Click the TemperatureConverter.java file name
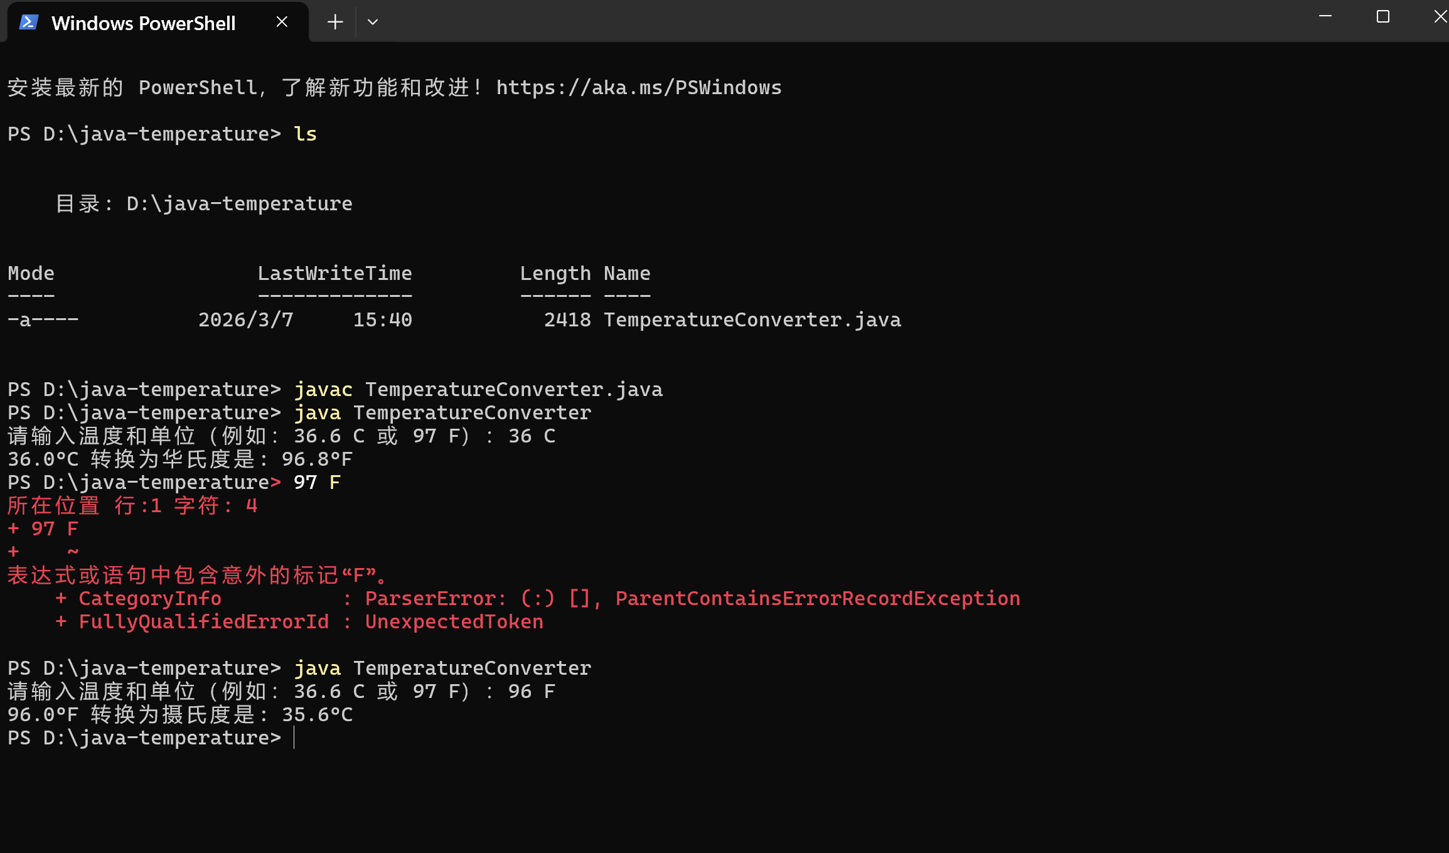This screenshot has width=1449, height=853. pos(752,319)
